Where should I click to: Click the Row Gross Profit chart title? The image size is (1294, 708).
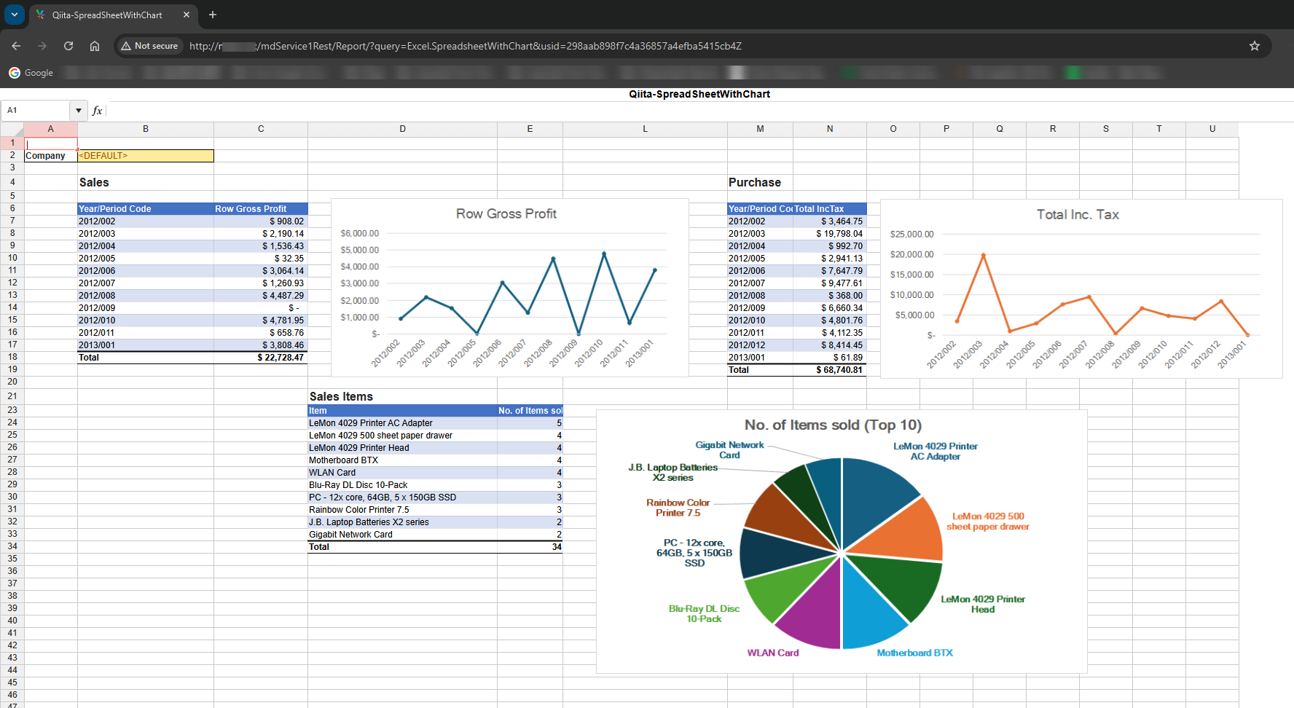(506, 214)
